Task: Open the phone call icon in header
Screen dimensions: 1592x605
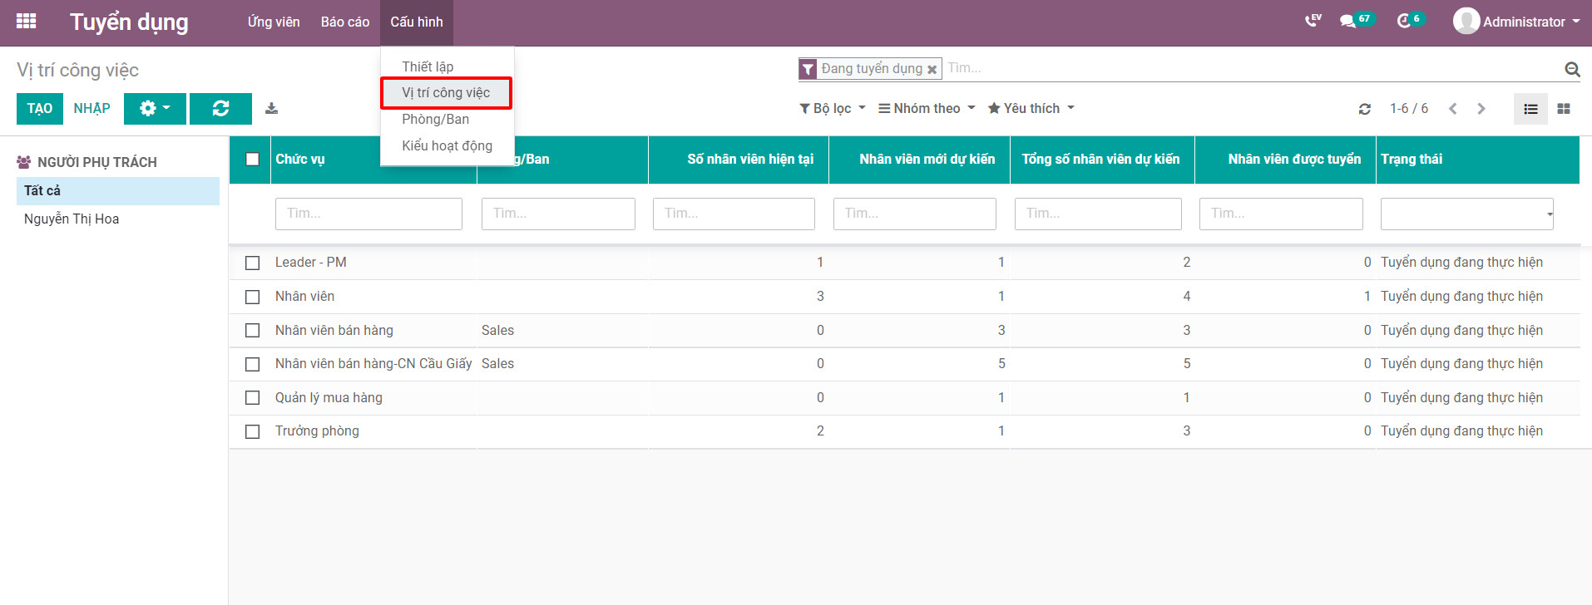Action: 1313,21
